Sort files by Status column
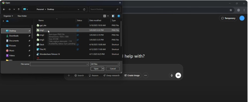The height and width of the screenshot is (102, 248). (79, 20)
